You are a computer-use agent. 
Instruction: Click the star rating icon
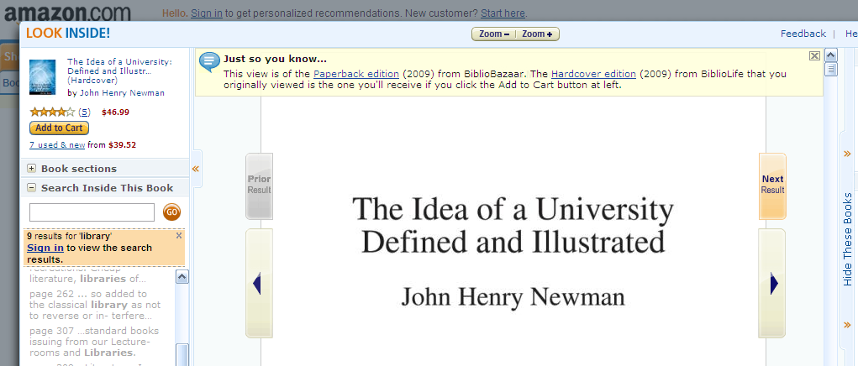52,112
